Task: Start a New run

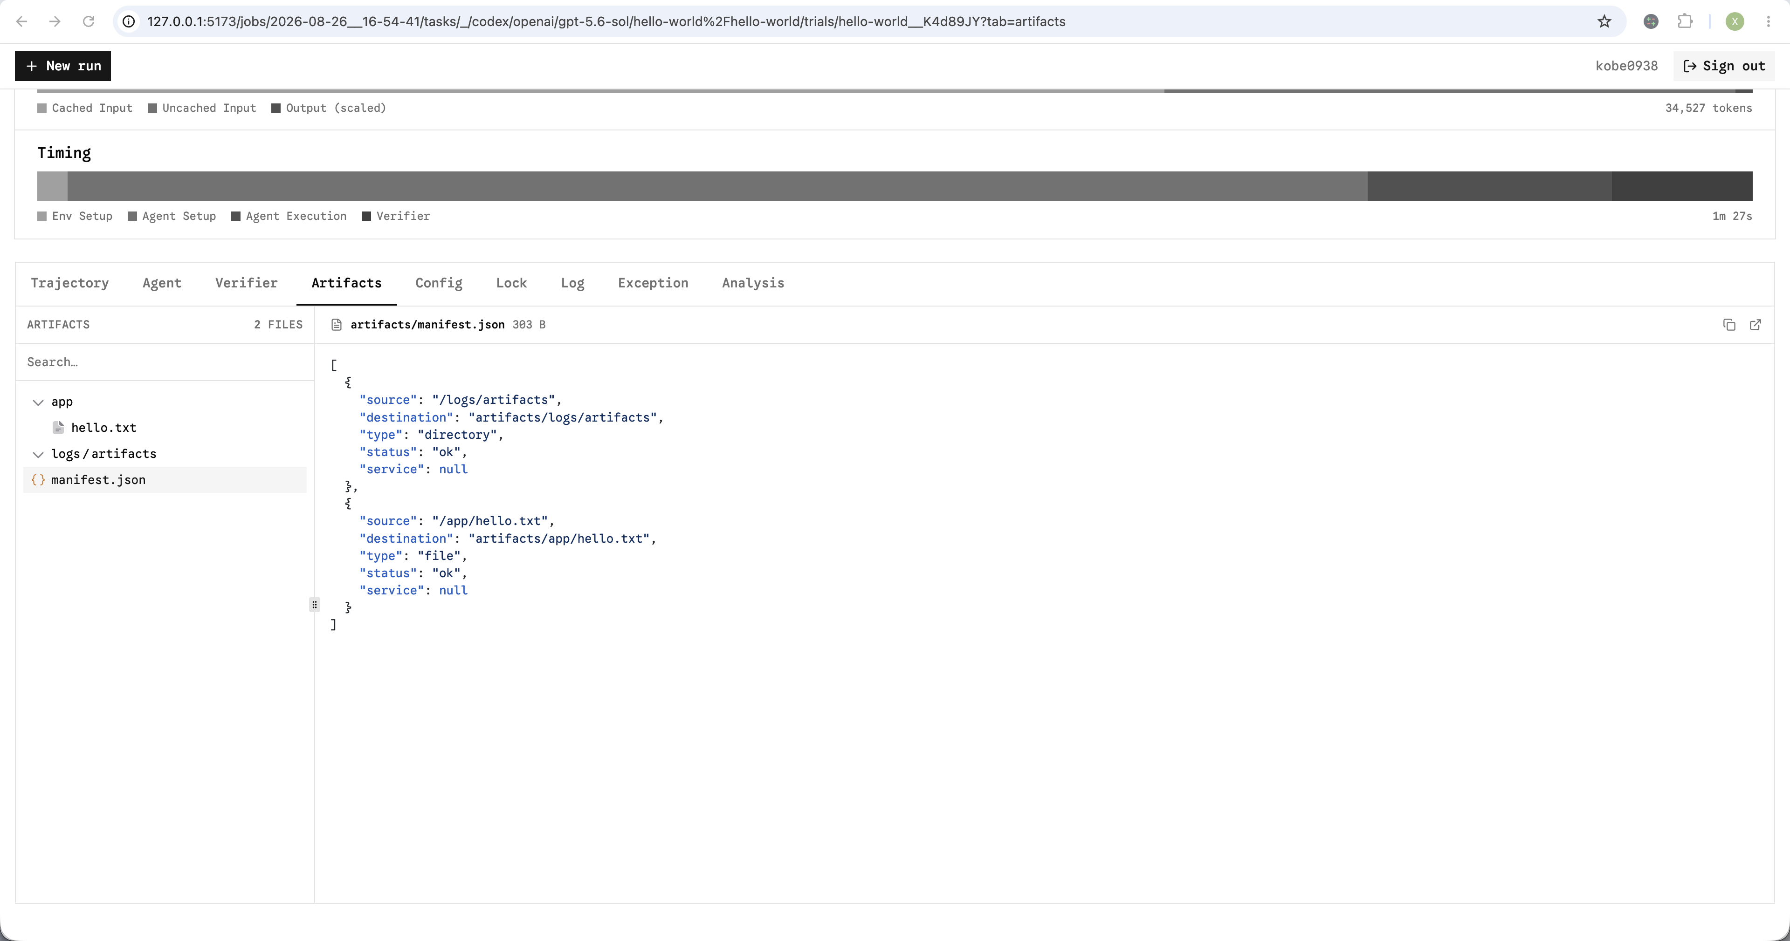Action: click(62, 66)
